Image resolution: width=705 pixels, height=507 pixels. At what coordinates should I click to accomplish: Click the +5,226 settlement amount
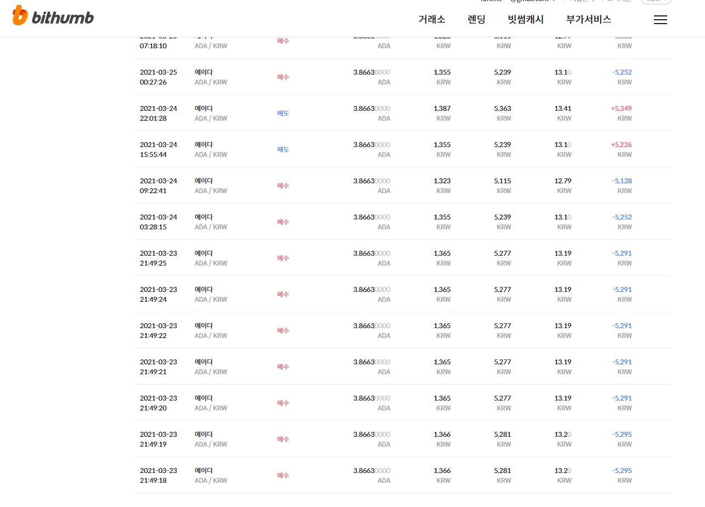(621, 145)
